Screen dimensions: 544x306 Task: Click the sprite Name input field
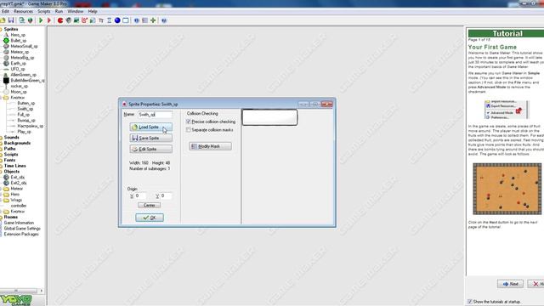pyautogui.click(x=155, y=114)
